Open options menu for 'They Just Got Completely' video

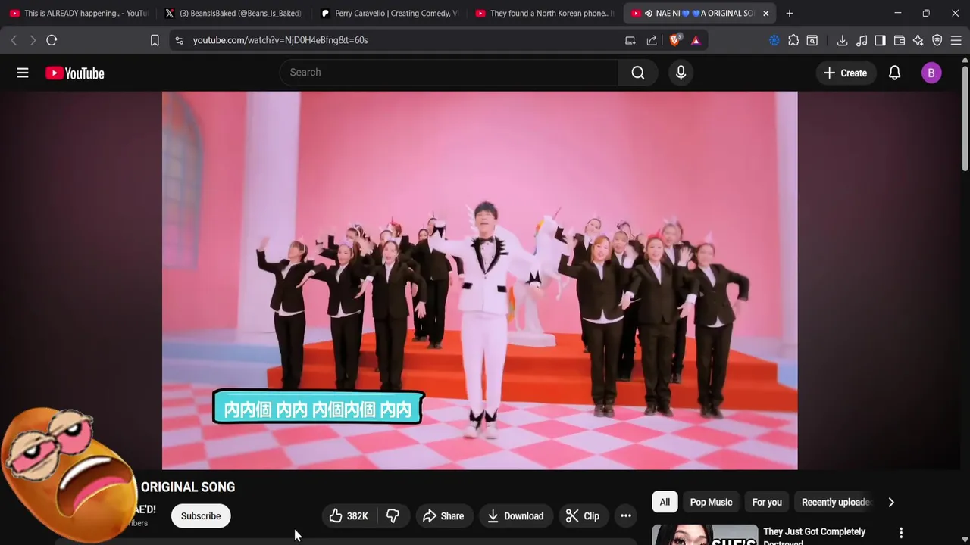coord(901,533)
